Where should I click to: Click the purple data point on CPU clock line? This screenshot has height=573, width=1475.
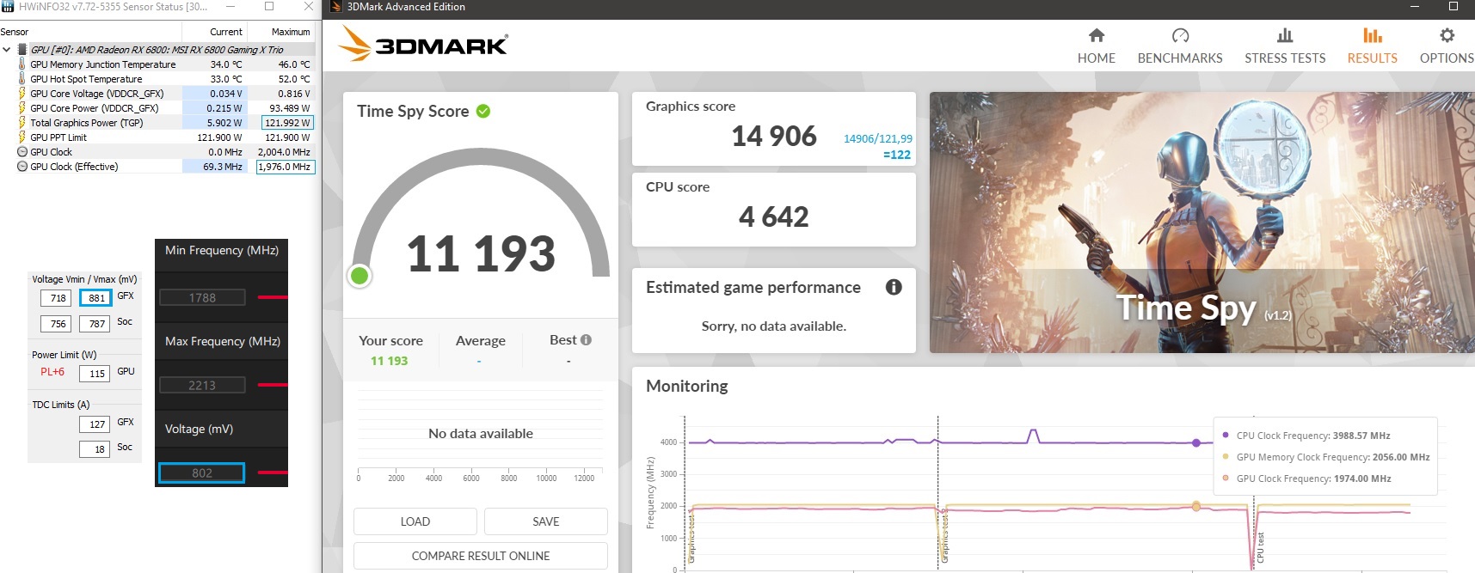[x=1196, y=442]
